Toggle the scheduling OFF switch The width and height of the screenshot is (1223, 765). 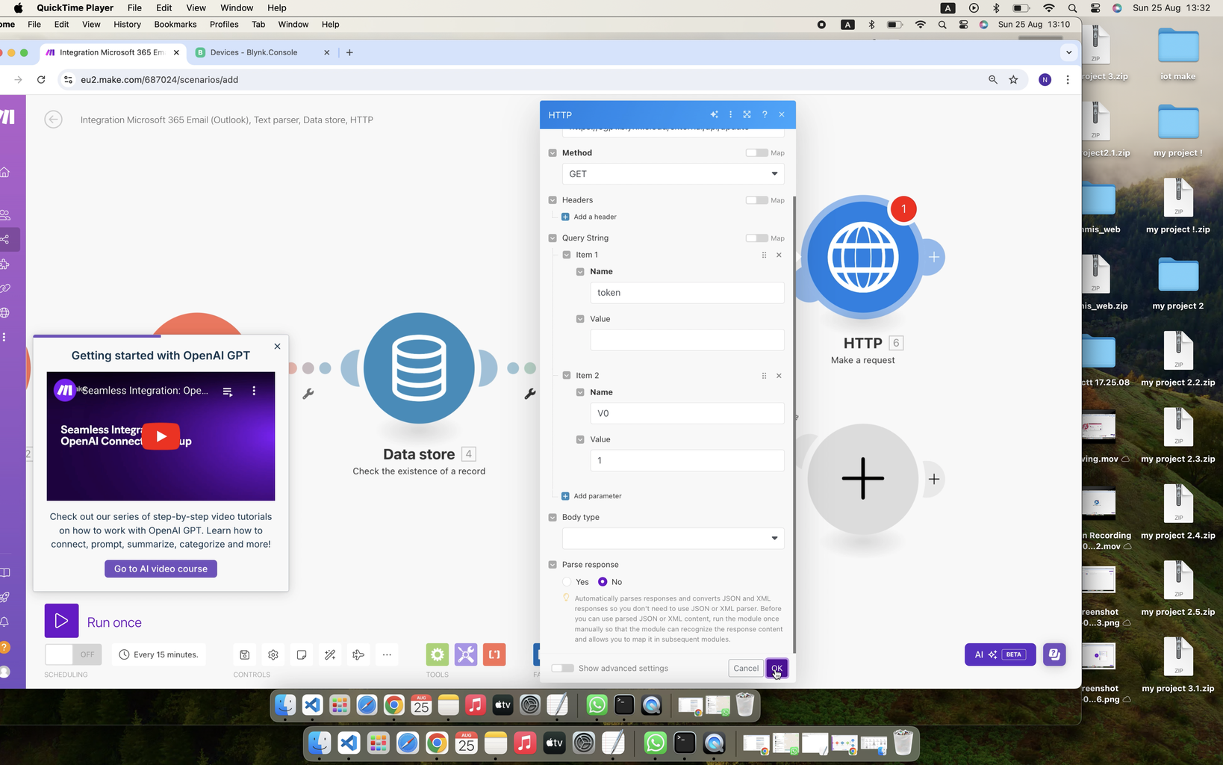click(x=72, y=654)
